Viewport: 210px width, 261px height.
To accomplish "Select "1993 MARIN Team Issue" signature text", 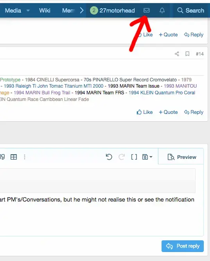I will point(134,86).
